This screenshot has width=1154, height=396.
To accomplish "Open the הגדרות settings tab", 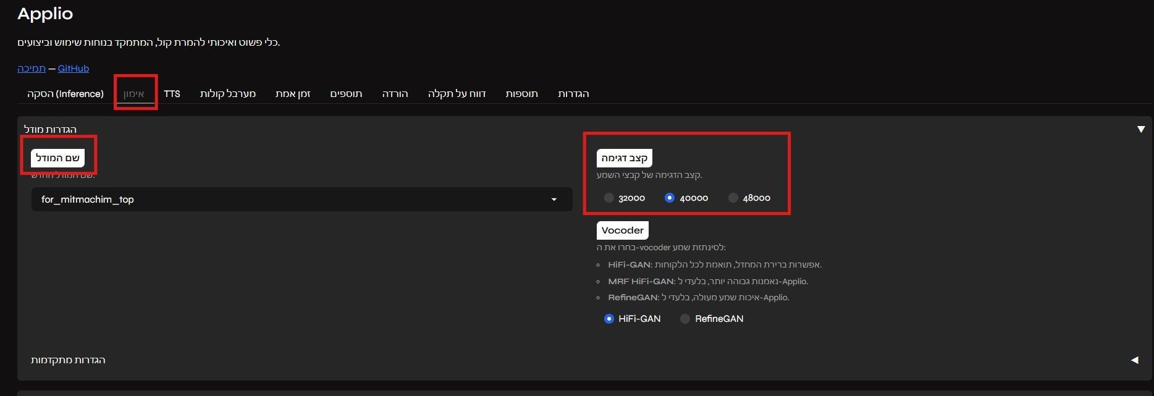I will click(573, 93).
